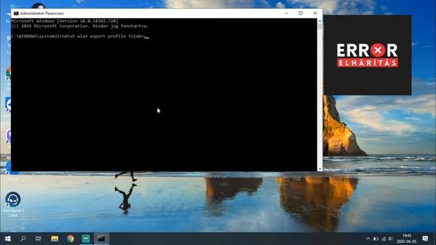Image resolution: width=436 pixels, height=245 pixels.
Task: Open Task View on the taskbar
Action: [38, 239]
